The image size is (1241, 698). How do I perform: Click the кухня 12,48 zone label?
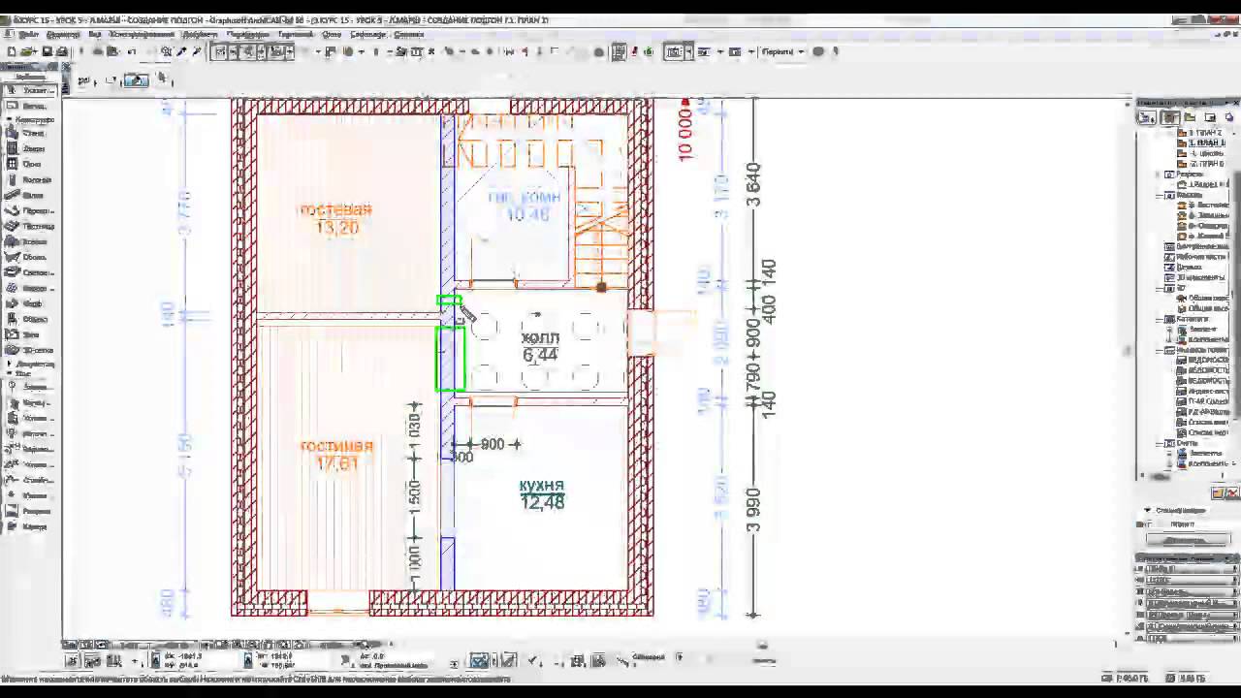(542, 494)
